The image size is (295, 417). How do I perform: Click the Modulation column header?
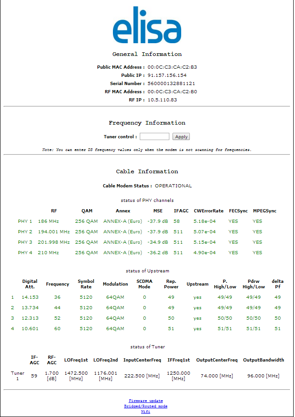click(115, 284)
